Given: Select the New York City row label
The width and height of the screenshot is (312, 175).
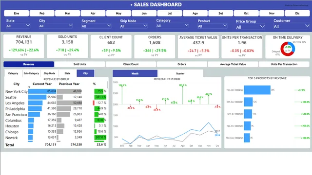Looking at the screenshot, I should click(x=16, y=91).
